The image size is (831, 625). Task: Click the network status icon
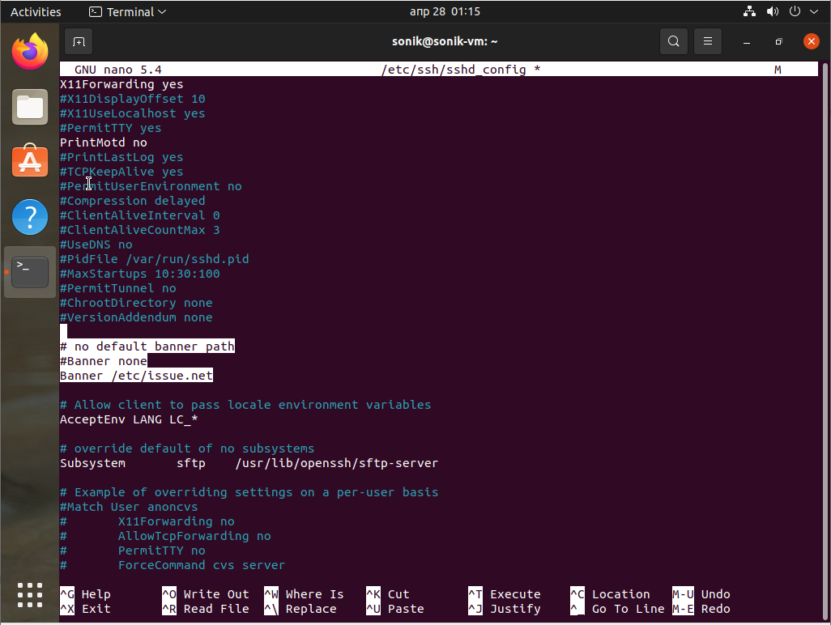click(749, 12)
